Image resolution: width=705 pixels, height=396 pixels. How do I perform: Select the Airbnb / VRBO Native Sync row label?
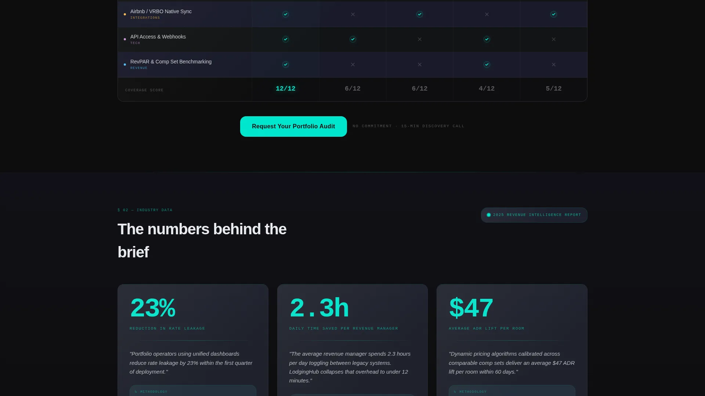pos(161,11)
